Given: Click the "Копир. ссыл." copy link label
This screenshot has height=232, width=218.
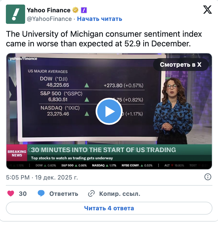Looking at the screenshot, I should point(120,194).
